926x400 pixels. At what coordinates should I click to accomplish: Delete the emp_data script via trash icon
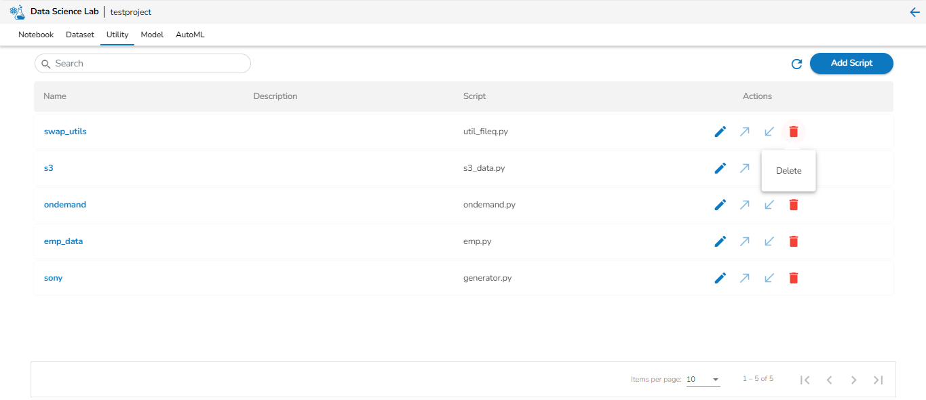(794, 241)
